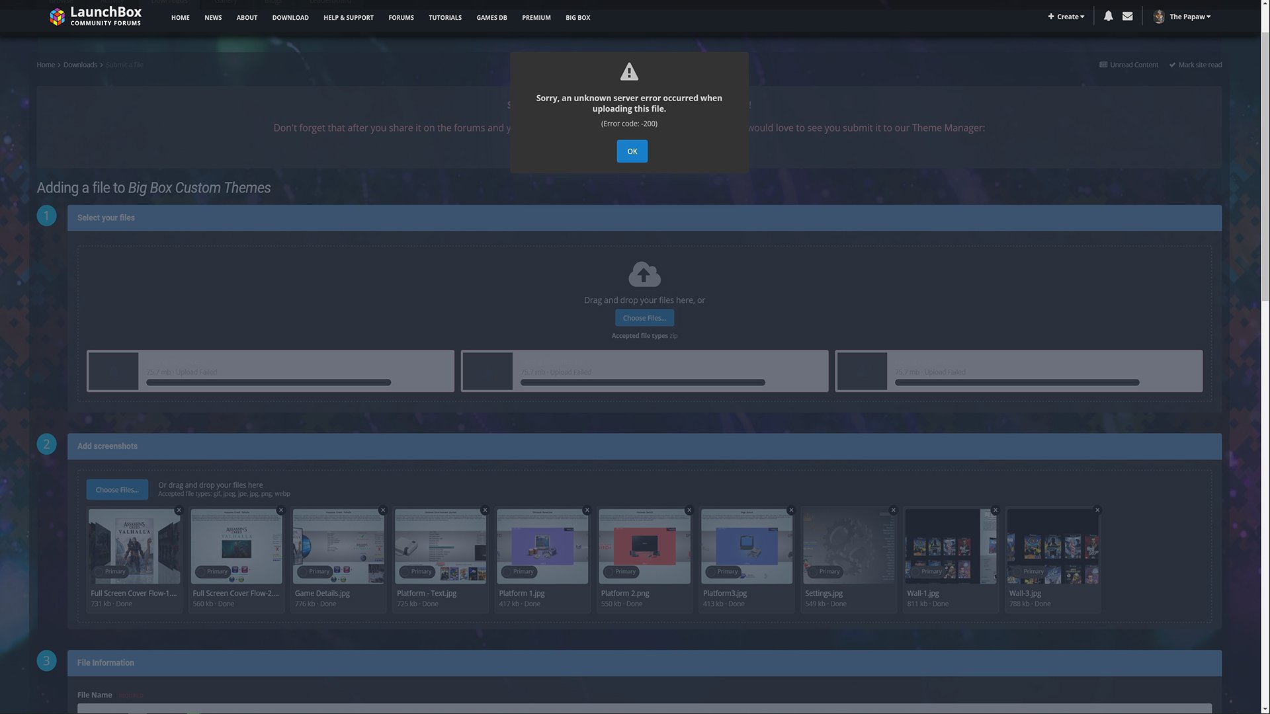Open the TUTORIALS menu item
The width and height of the screenshot is (1270, 714).
click(445, 18)
